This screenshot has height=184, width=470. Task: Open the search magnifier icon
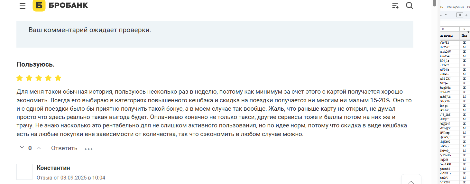pyautogui.click(x=409, y=5)
